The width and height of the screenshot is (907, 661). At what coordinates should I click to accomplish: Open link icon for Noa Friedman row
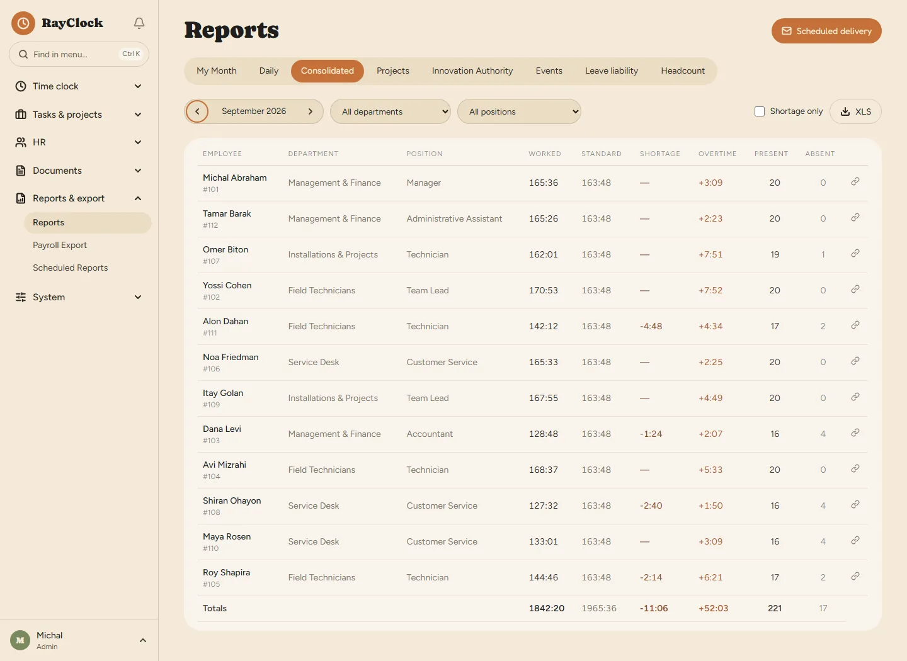855,361
